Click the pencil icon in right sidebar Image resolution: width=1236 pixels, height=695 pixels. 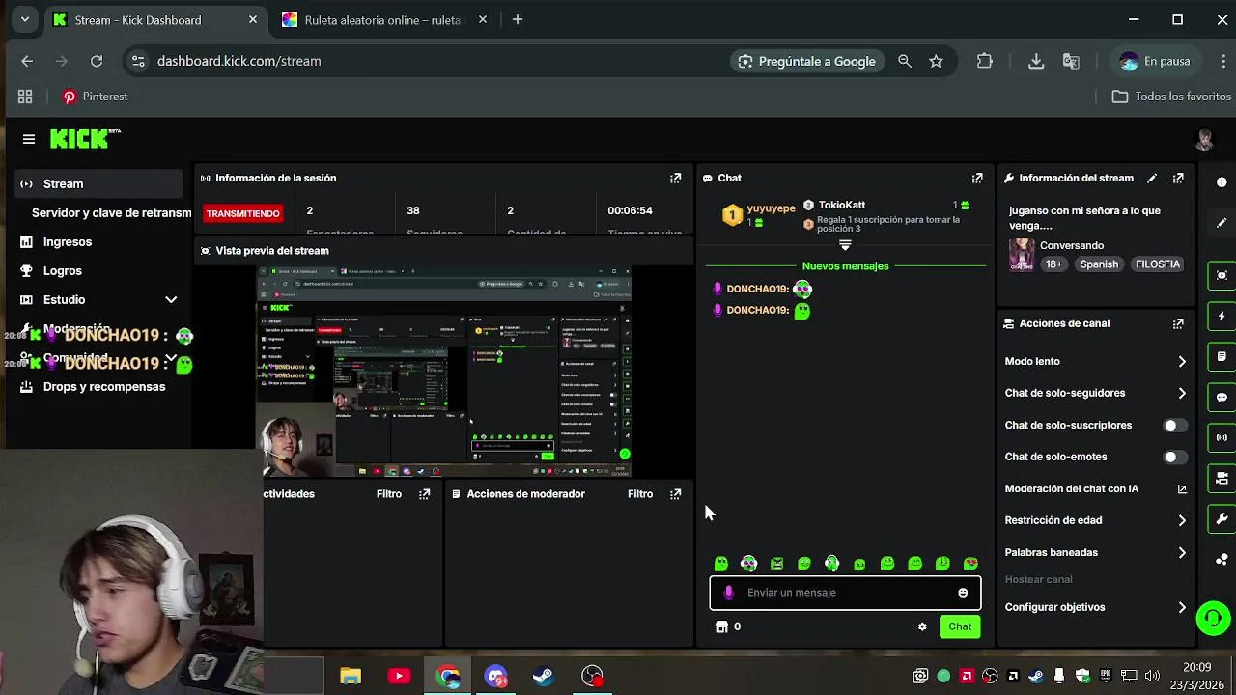pyautogui.click(x=1222, y=223)
